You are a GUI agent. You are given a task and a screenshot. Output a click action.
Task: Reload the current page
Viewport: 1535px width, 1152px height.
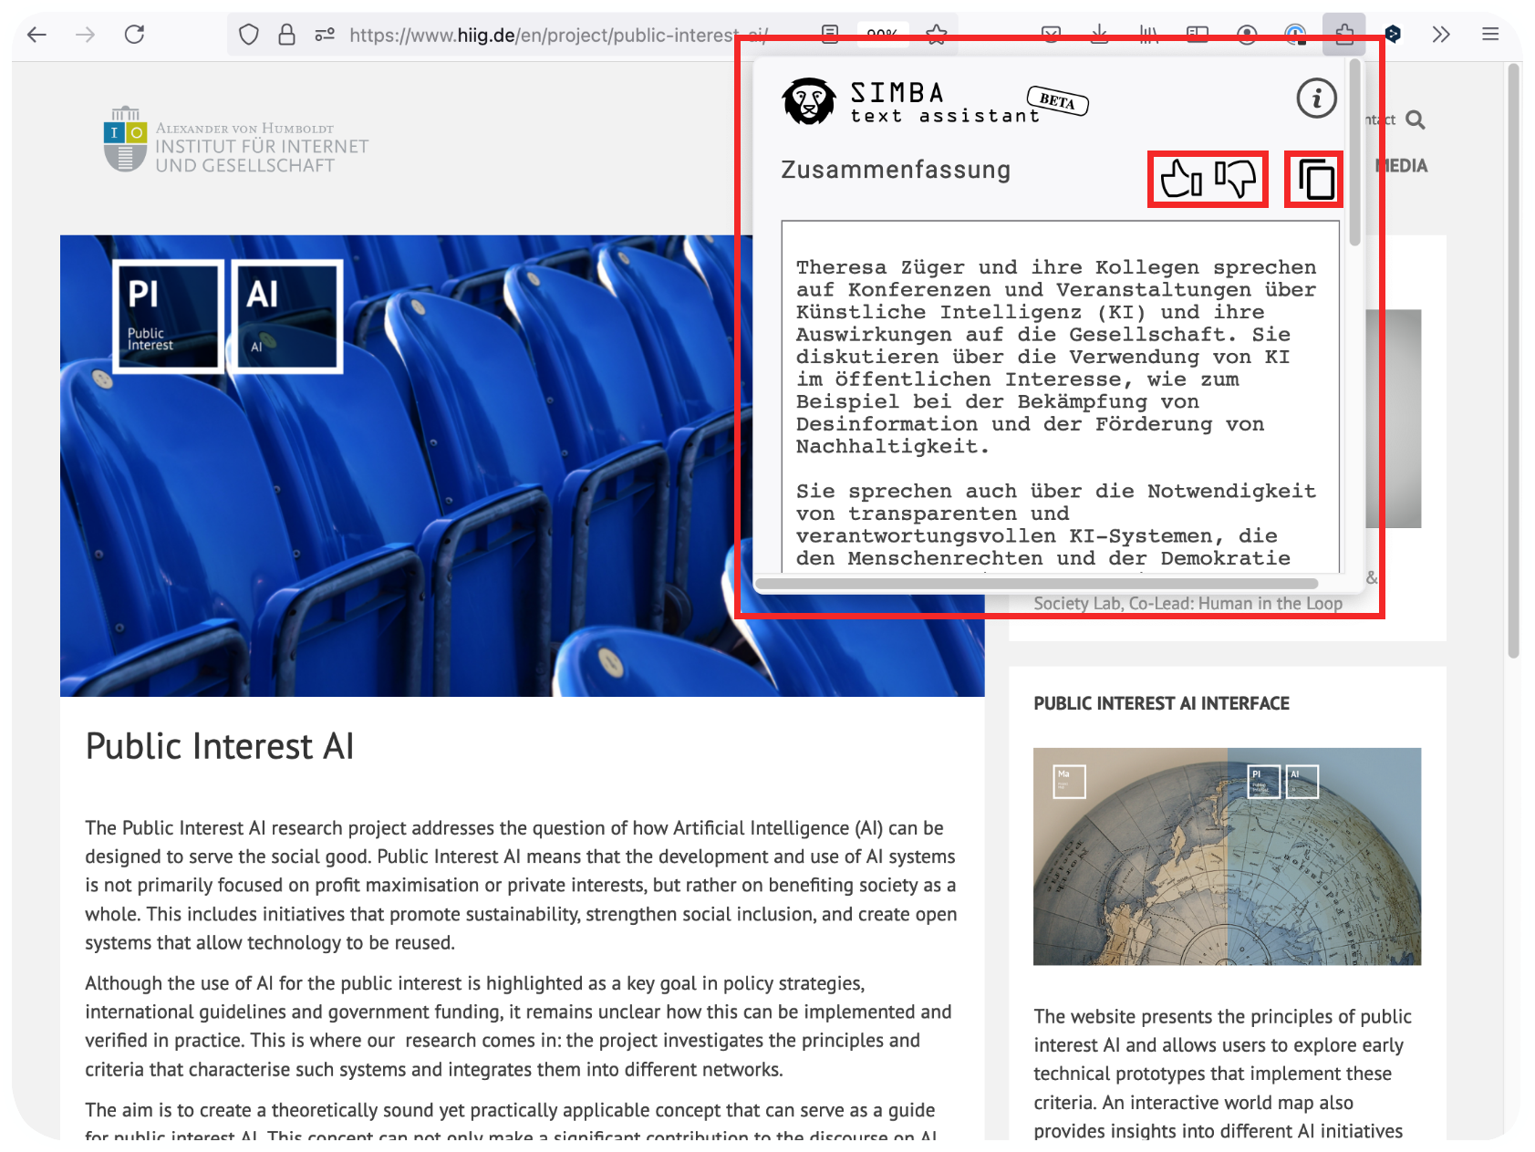click(x=134, y=35)
